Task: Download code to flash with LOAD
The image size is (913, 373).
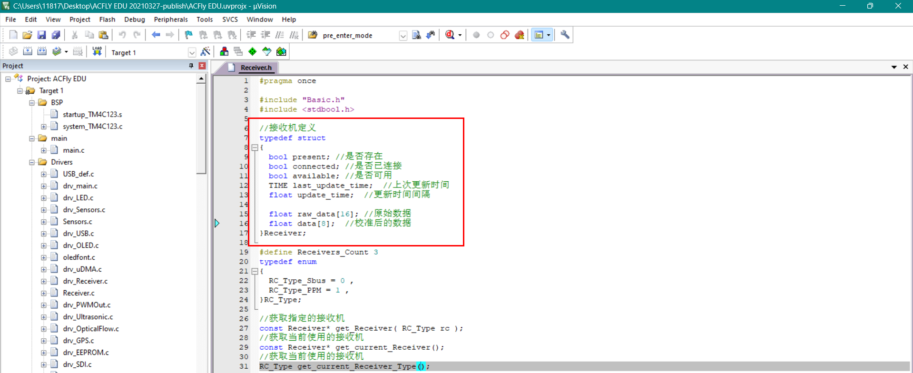Action: coord(97,51)
